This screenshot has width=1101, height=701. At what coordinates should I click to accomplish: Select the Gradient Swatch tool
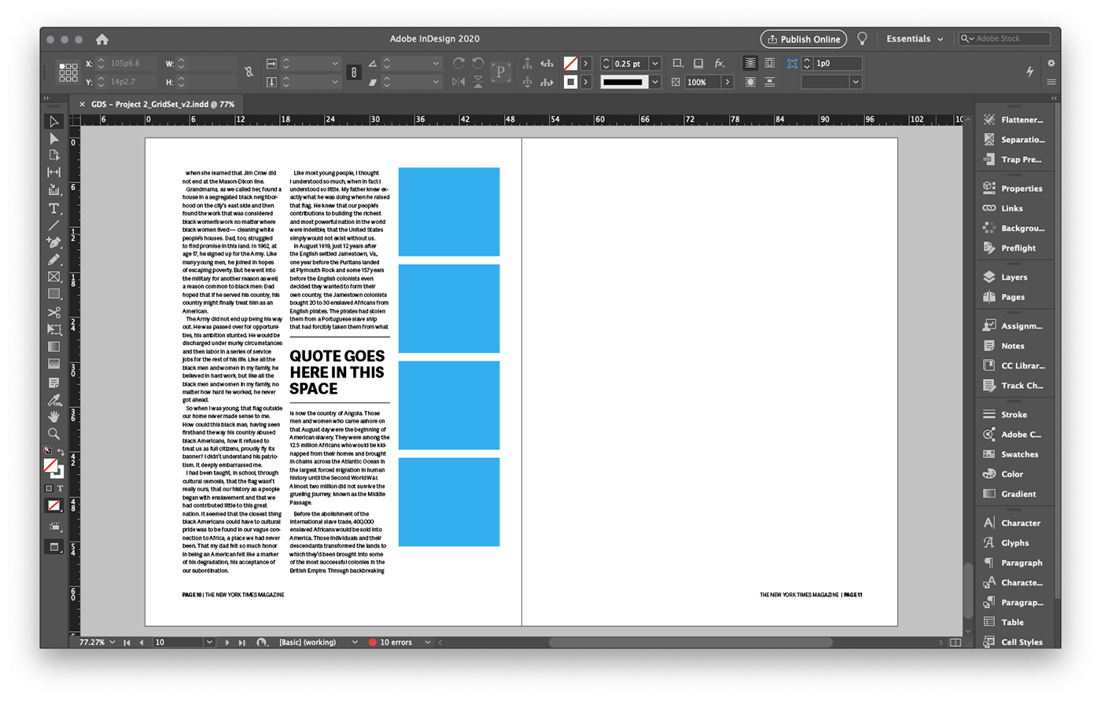click(53, 347)
